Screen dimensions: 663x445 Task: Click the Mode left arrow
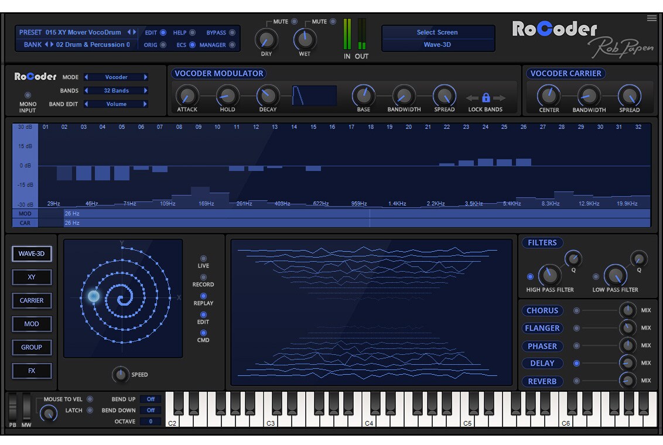pos(87,77)
